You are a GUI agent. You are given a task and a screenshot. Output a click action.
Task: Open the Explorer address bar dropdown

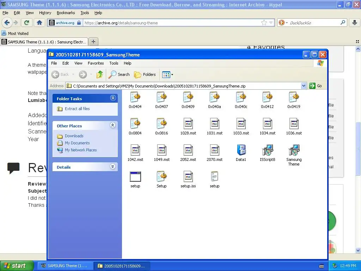[x=304, y=86]
